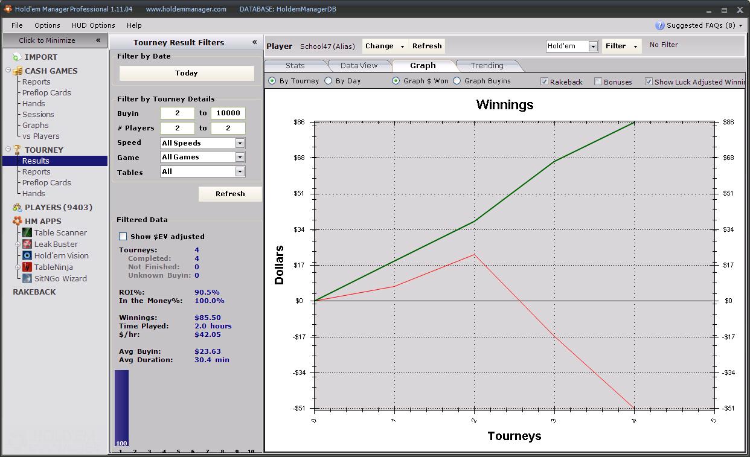Click the maximum Buyin input field
Screen dimensions: 750x457
point(228,113)
